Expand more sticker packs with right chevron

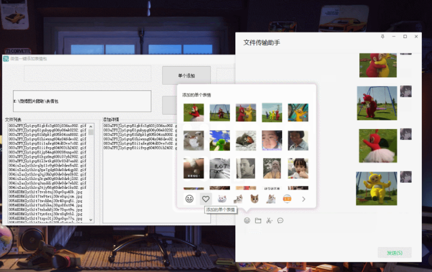[x=304, y=199]
